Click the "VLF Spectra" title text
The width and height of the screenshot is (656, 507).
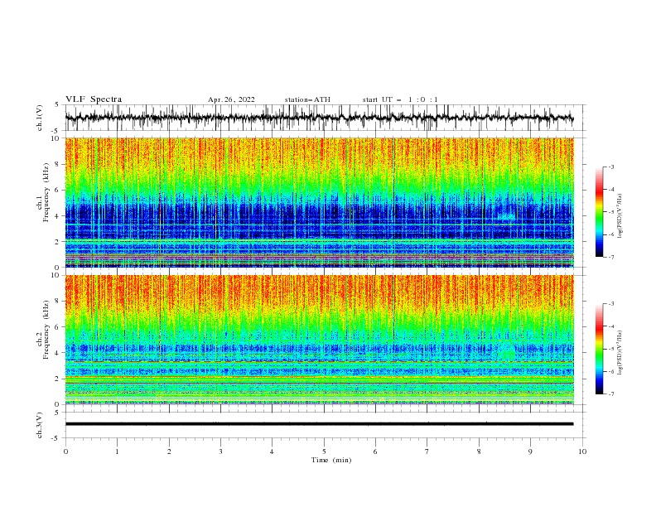[94, 99]
